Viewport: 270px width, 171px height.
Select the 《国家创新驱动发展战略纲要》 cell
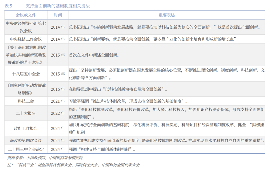(x=26, y=89)
